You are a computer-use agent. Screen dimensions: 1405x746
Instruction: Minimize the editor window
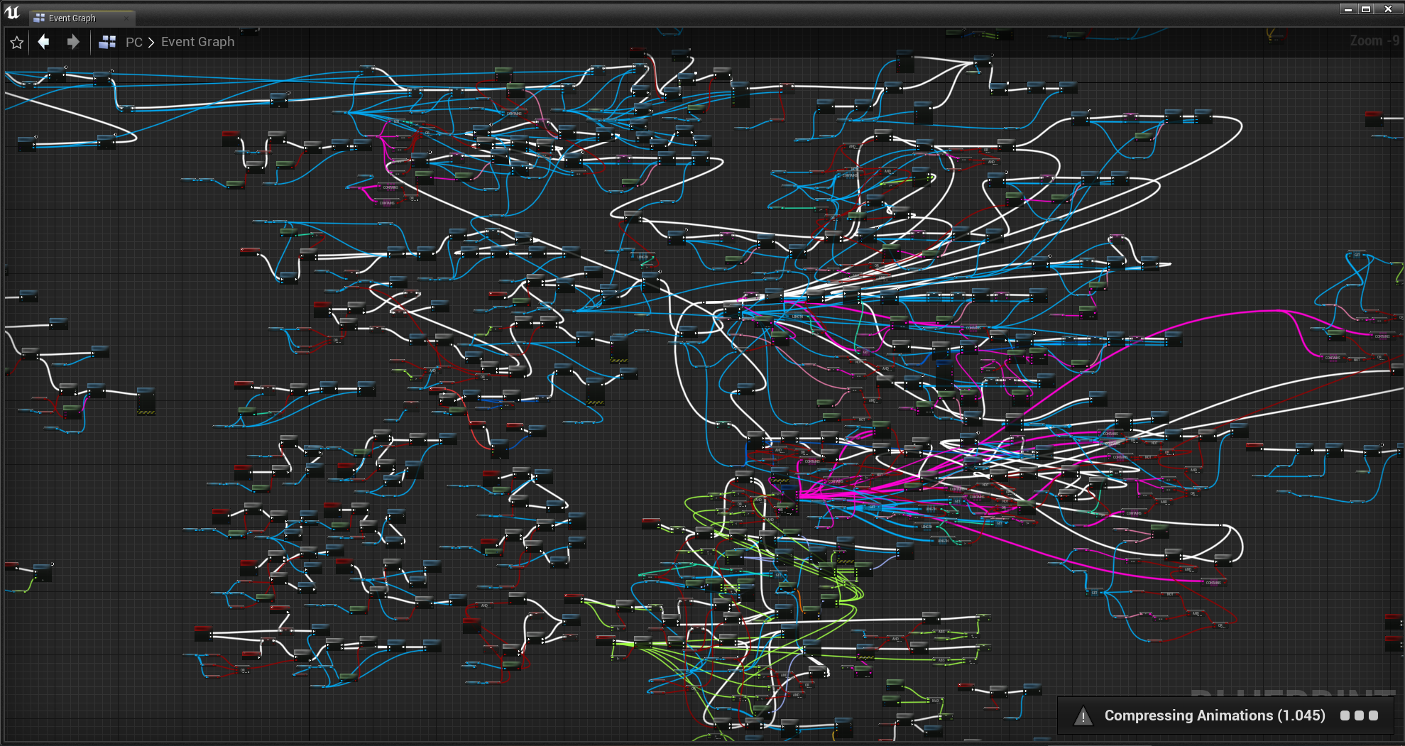(1348, 9)
